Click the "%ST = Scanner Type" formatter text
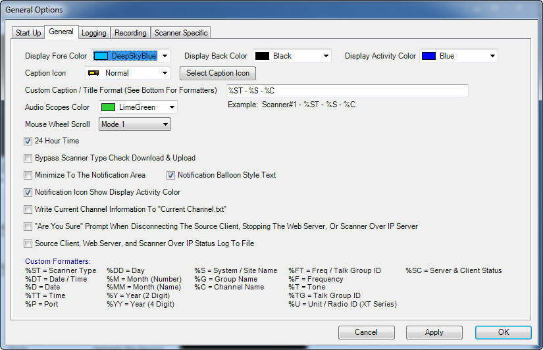Viewport: 543px width, 350px height. 61,270
